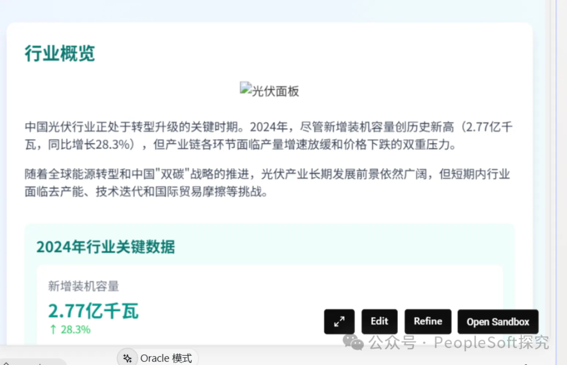Click the 2.77亿千瓦 value
Screen dimensions: 567x365
coord(93,311)
